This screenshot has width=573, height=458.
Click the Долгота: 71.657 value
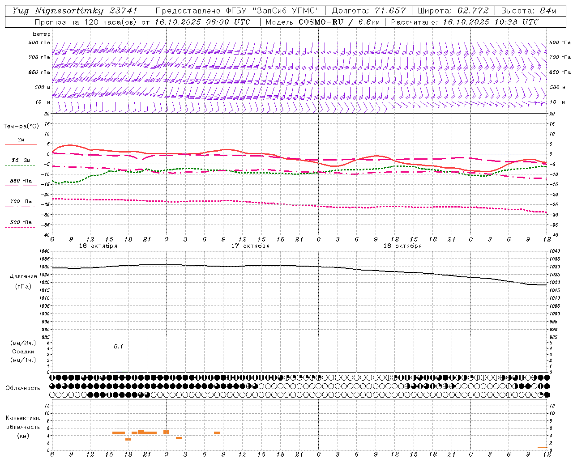click(369, 11)
